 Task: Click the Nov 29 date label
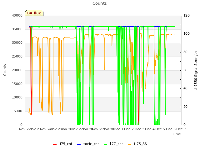click(97, 129)
